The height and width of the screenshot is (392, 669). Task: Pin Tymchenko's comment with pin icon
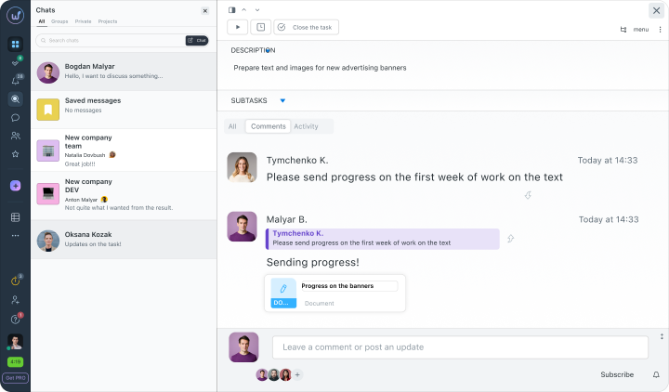pyautogui.click(x=528, y=195)
